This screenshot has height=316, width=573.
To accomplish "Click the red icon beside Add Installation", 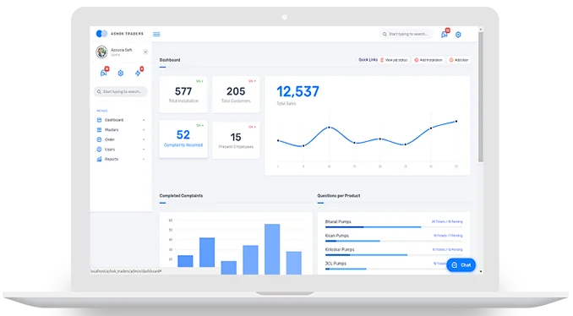I will coord(417,60).
